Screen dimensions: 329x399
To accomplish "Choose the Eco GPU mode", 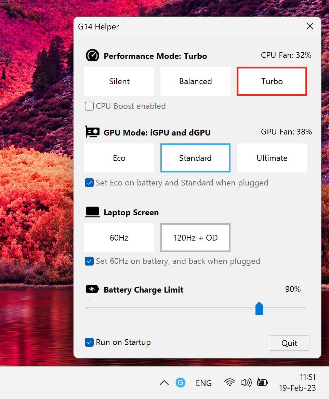I will coord(119,158).
